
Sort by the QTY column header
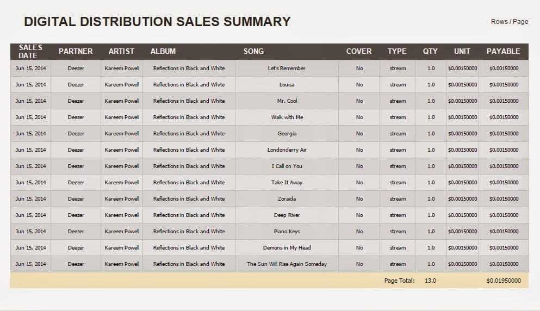click(x=430, y=52)
